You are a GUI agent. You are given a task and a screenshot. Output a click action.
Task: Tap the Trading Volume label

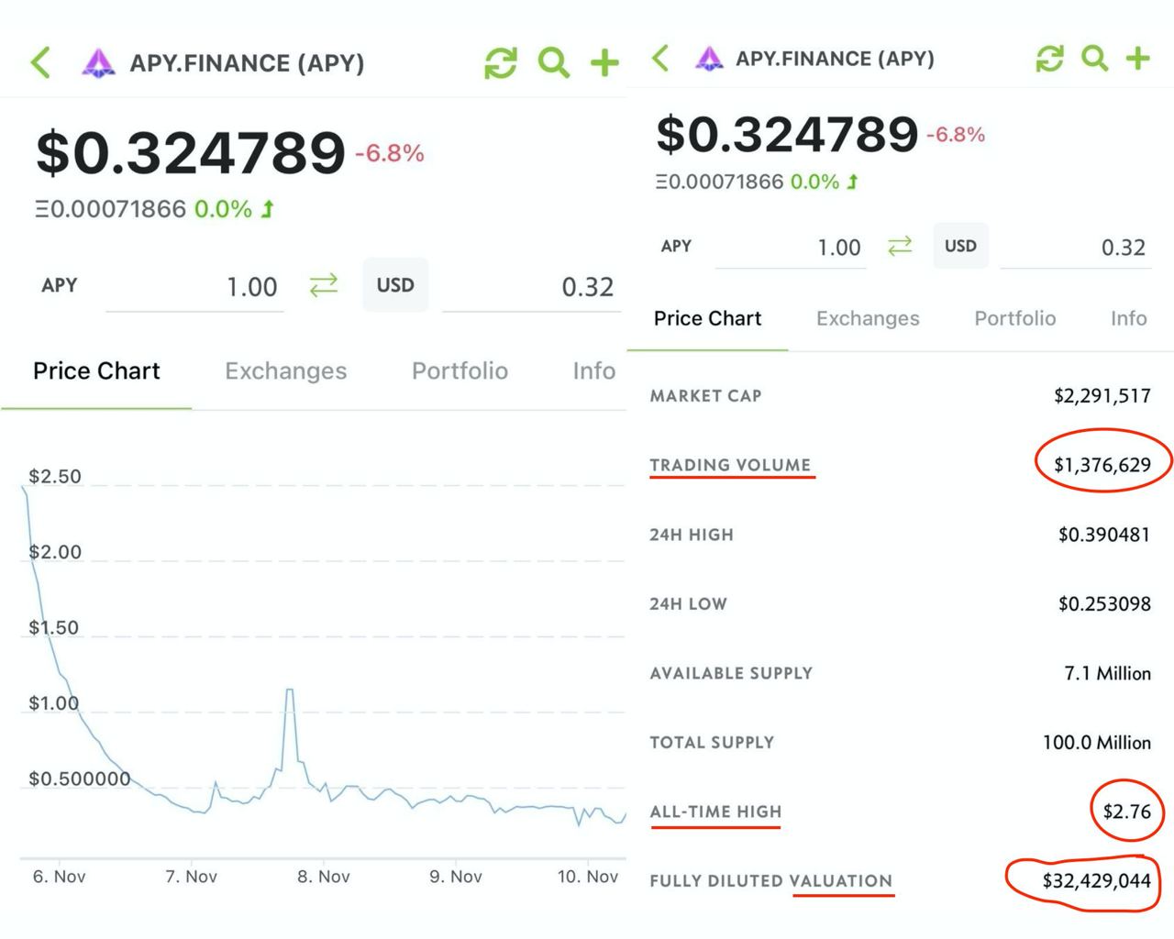point(730,465)
